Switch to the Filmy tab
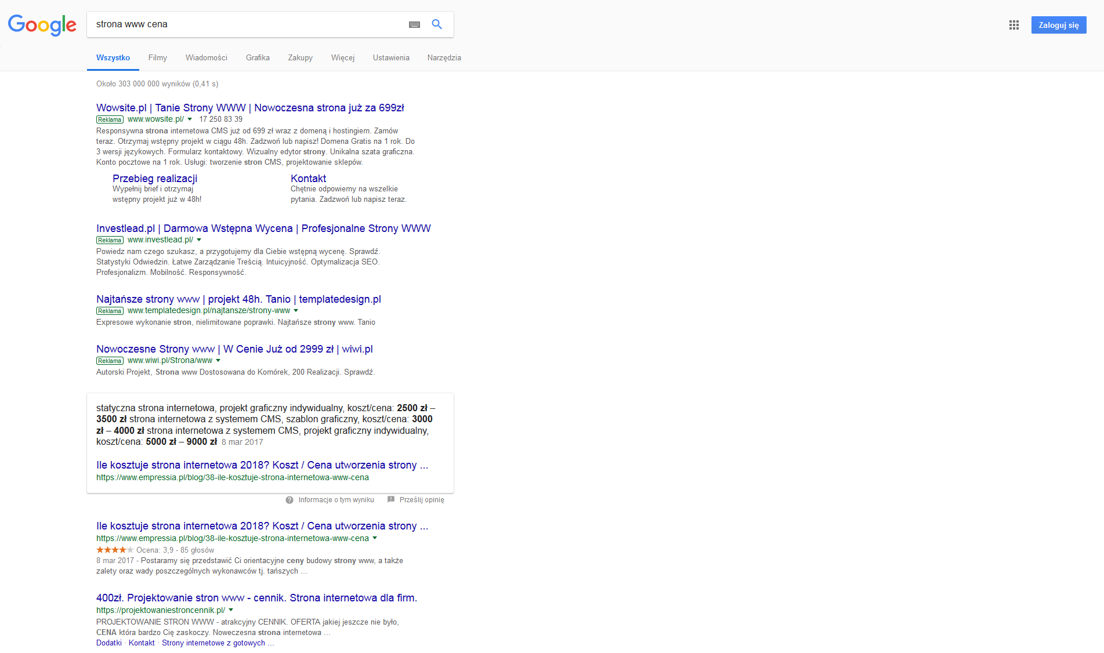The width and height of the screenshot is (1104, 653). pyautogui.click(x=158, y=58)
